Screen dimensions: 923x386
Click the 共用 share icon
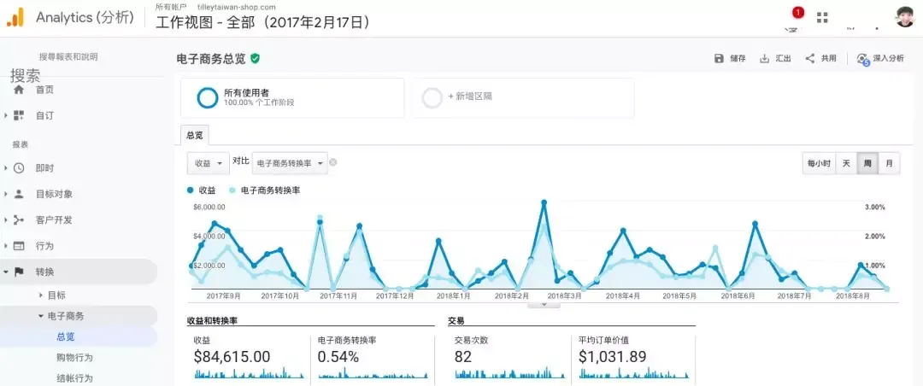[x=810, y=58]
